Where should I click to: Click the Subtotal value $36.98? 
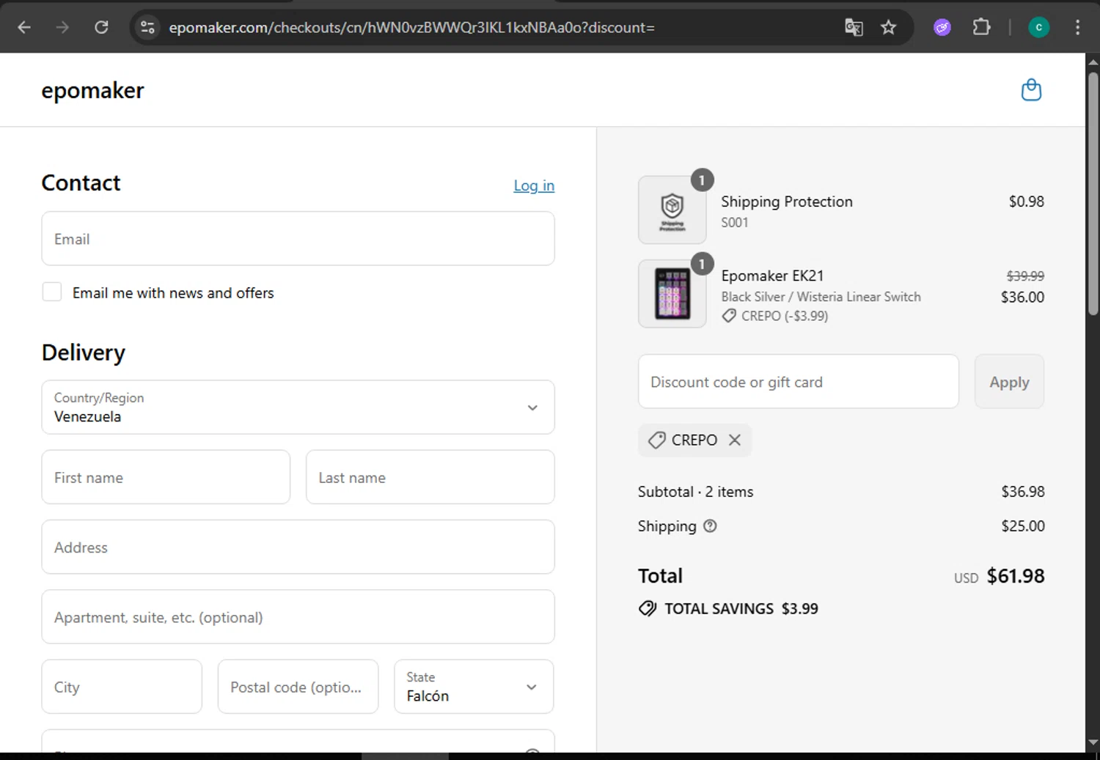(1023, 492)
